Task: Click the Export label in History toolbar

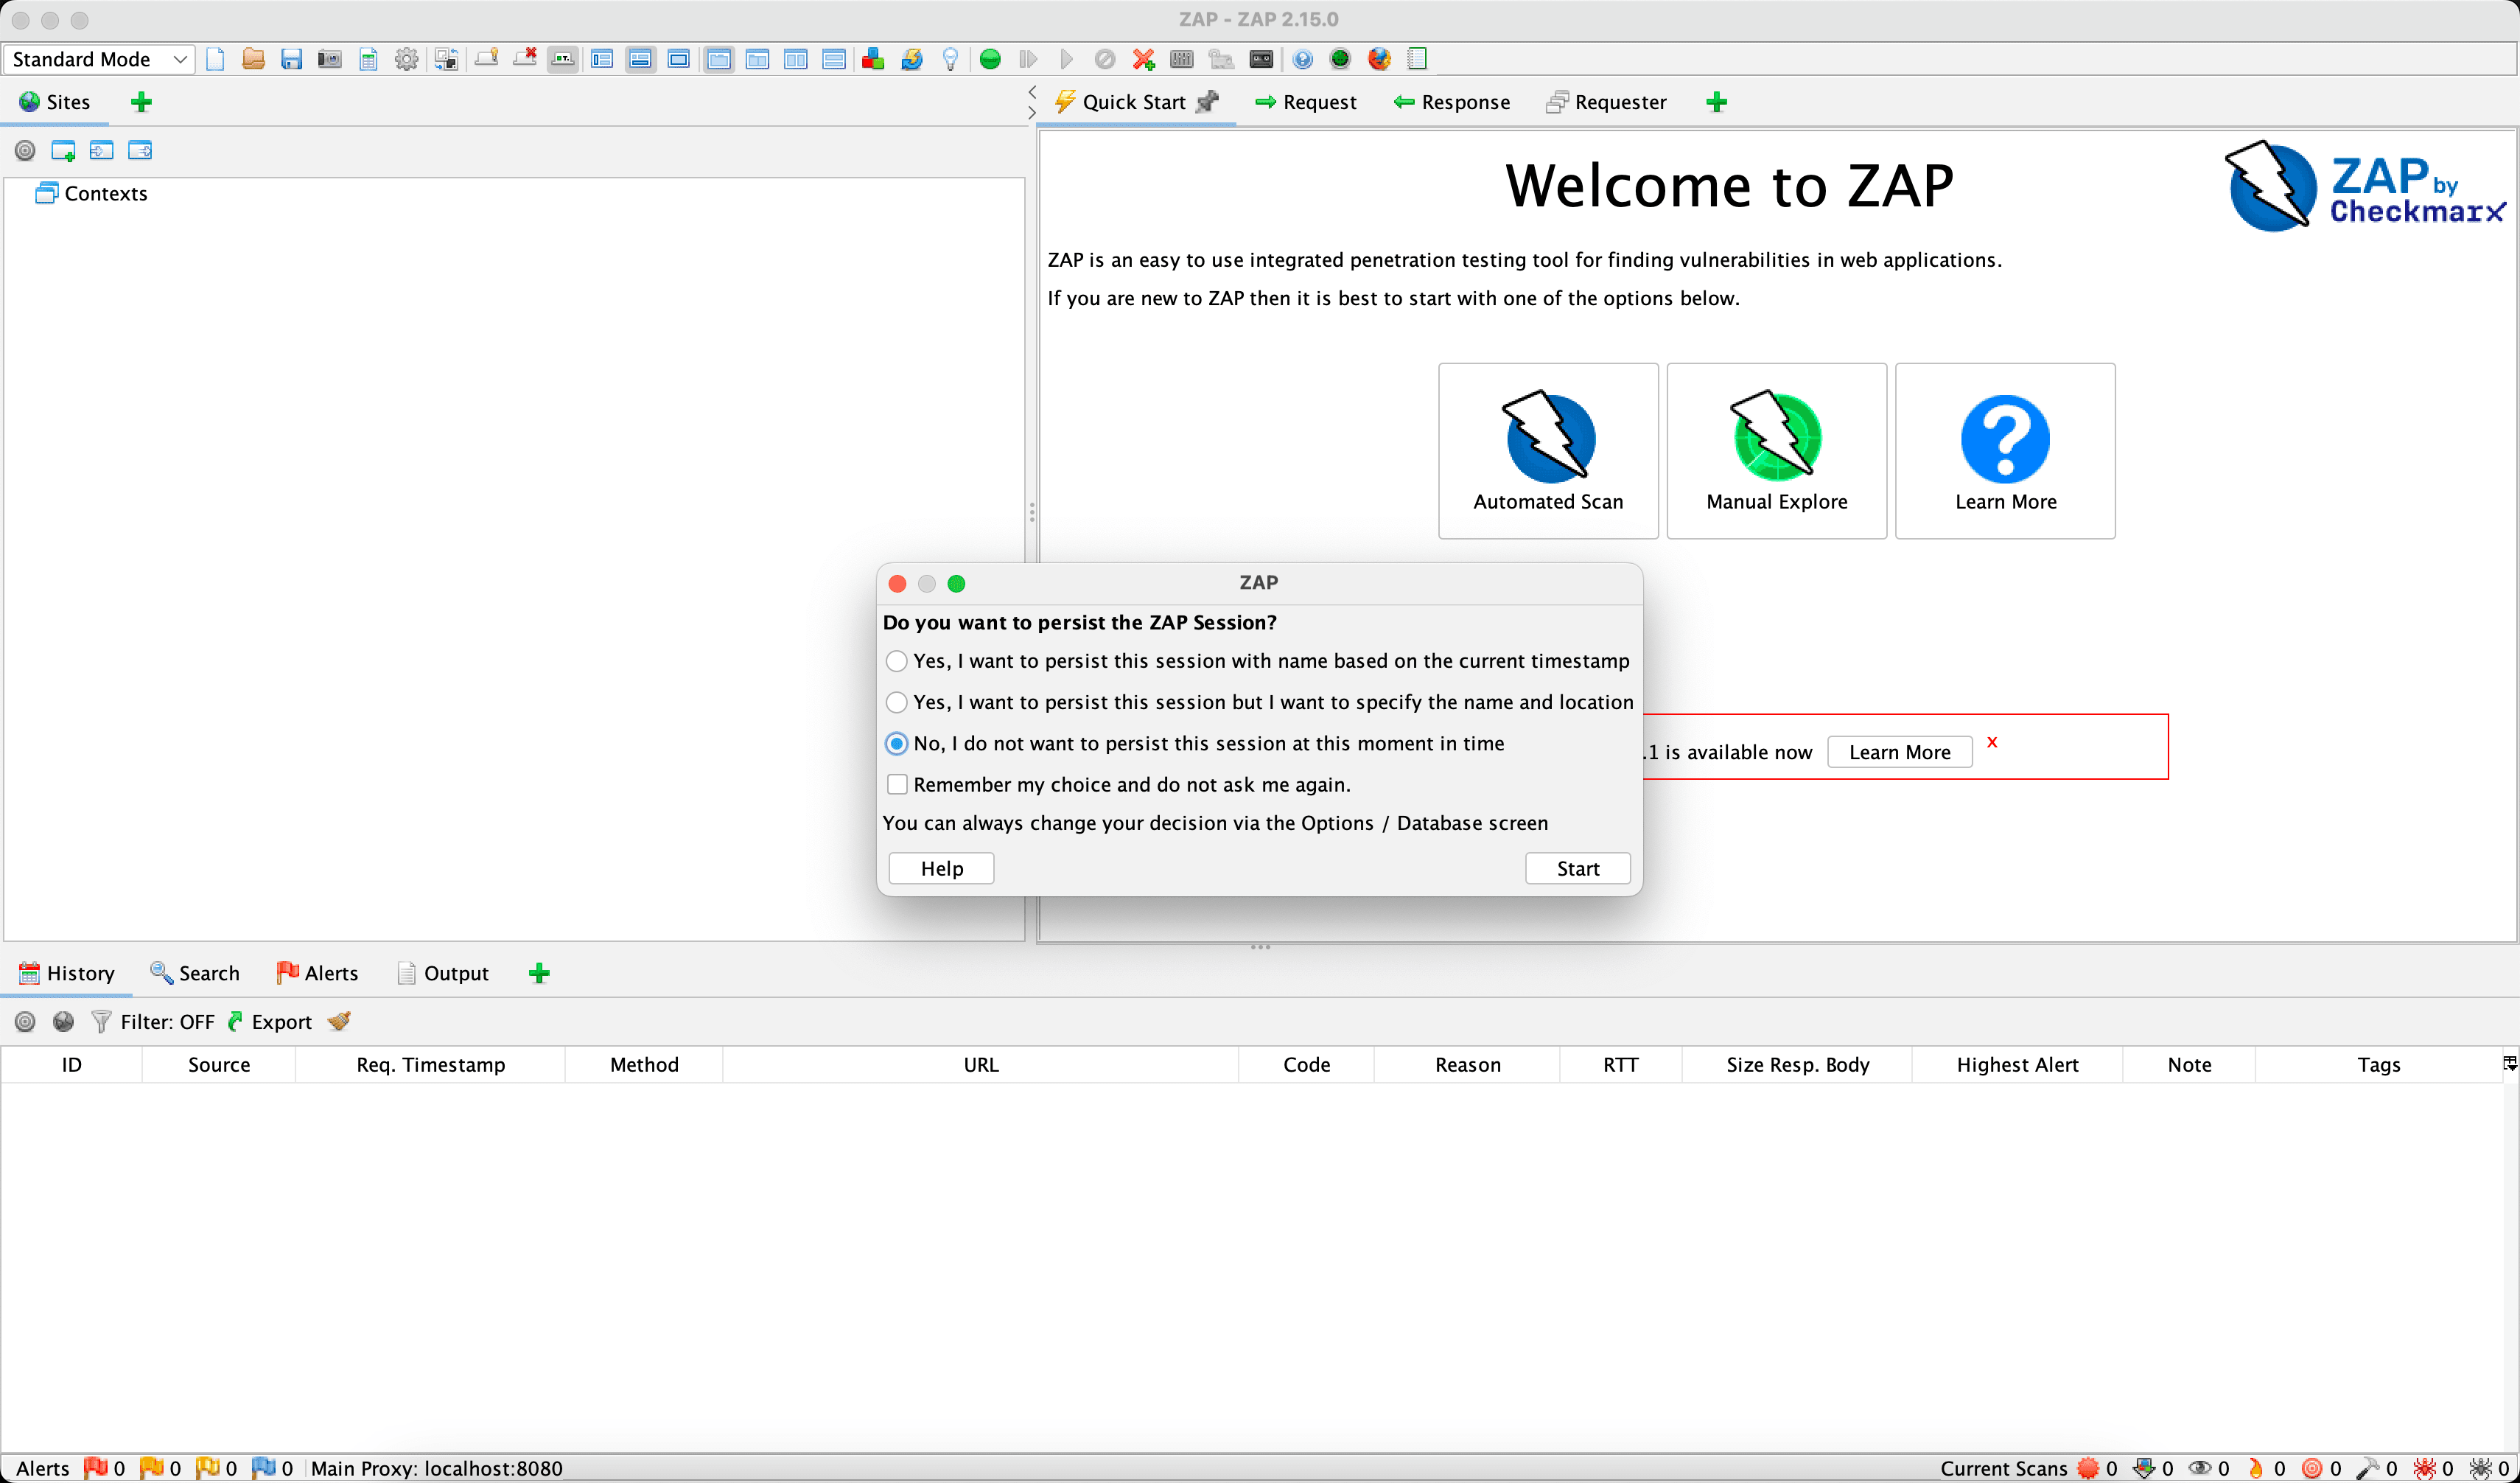Action: coord(281,1021)
